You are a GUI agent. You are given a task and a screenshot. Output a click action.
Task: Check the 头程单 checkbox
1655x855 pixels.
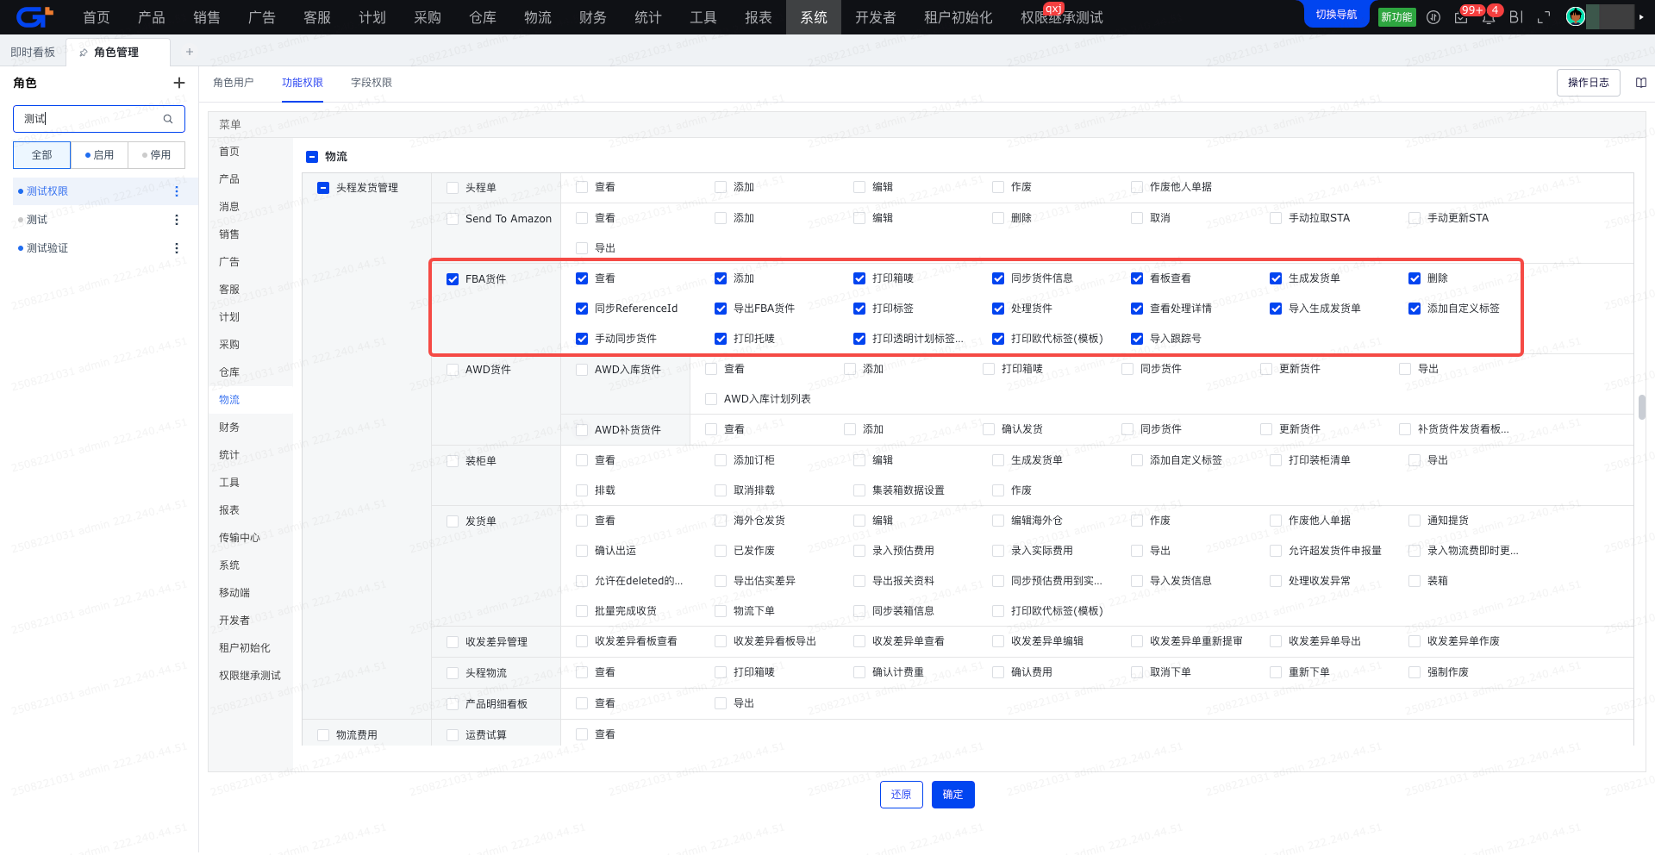coord(453,188)
